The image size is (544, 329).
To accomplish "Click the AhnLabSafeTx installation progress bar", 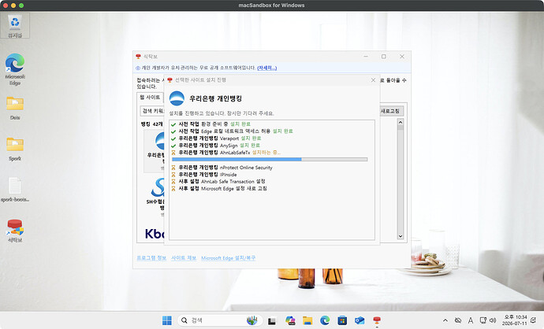I will 270,160.
